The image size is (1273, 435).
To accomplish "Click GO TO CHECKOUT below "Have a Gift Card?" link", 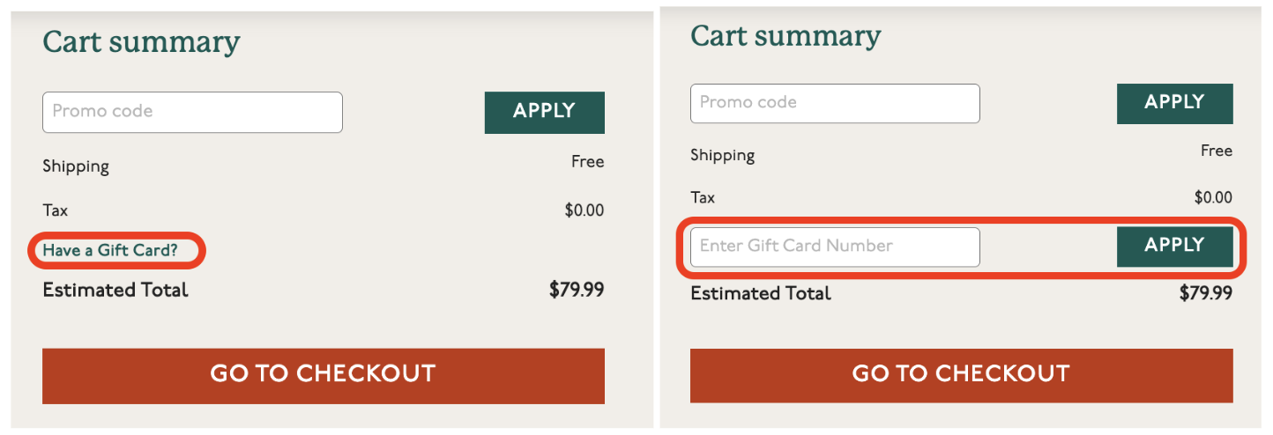I will [323, 375].
